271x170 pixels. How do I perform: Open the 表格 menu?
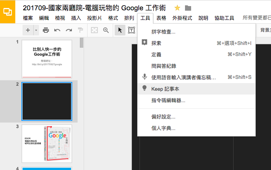click(x=161, y=18)
